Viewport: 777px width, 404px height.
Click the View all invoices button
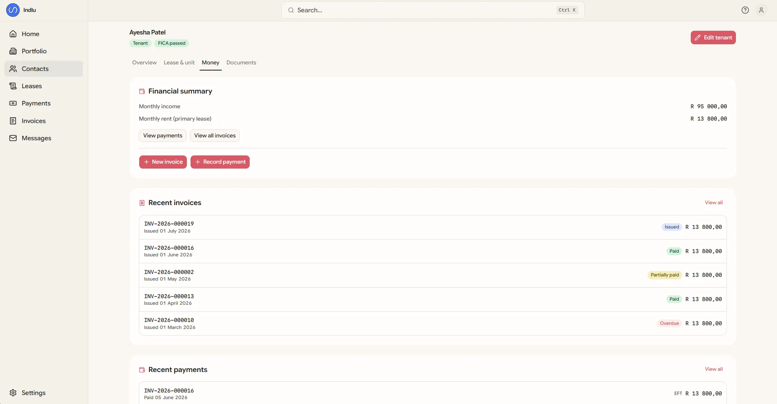[x=215, y=136]
